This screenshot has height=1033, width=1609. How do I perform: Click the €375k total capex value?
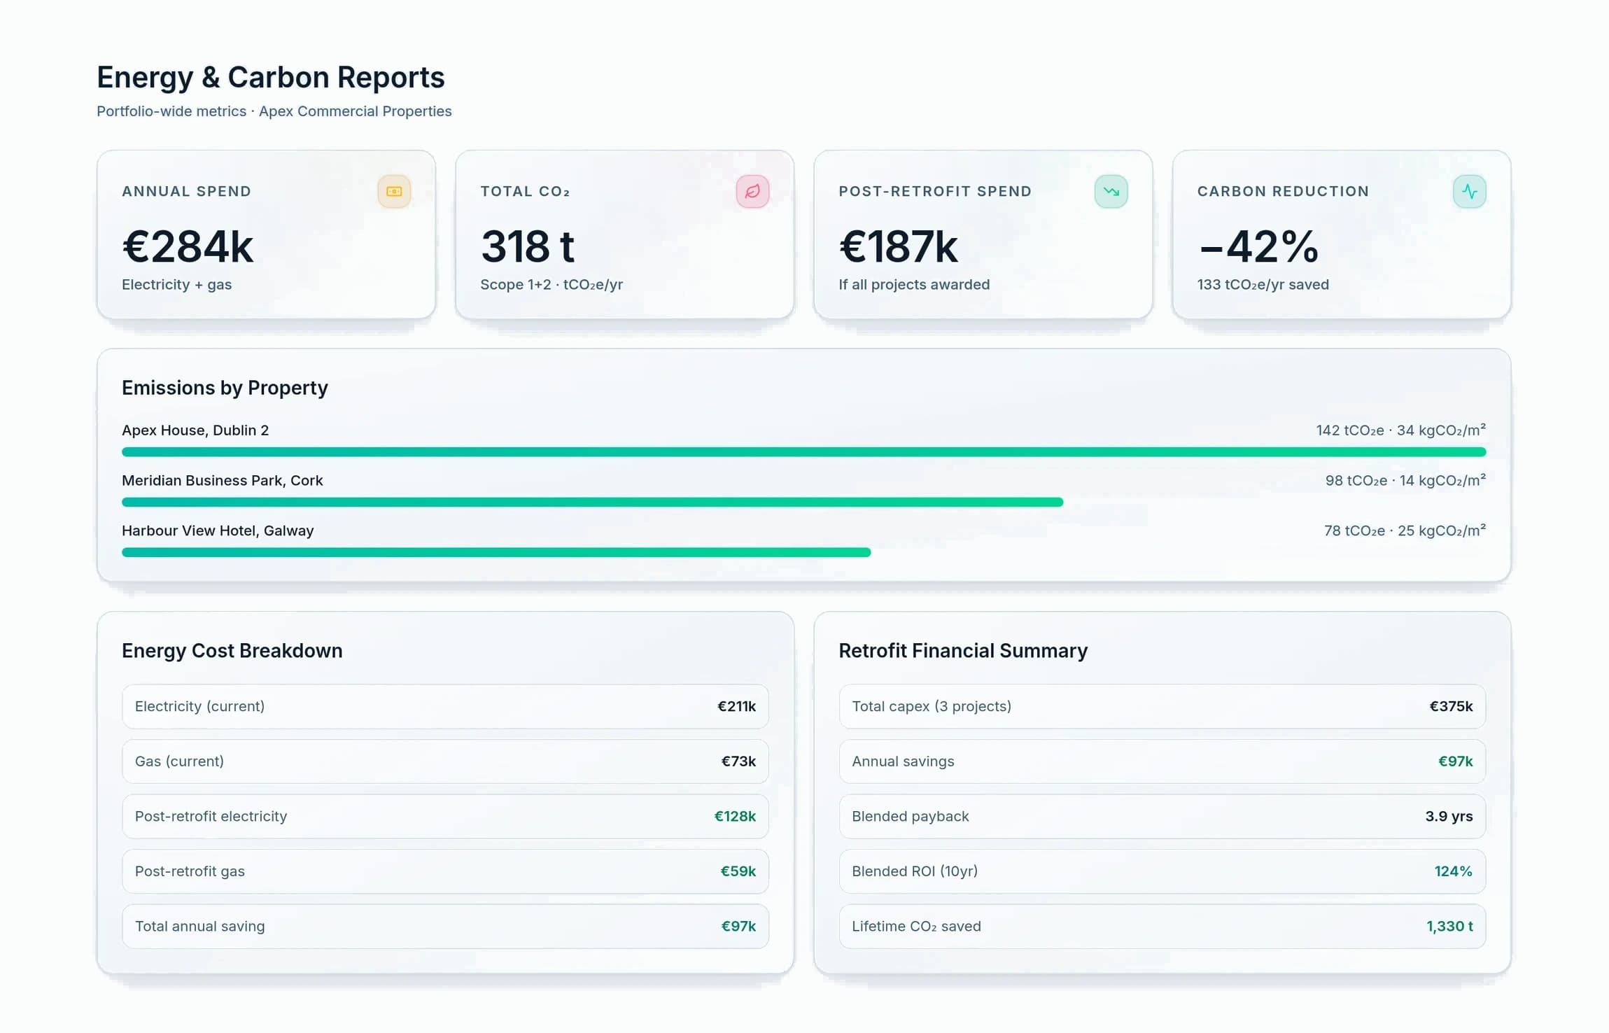click(x=1451, y=707)
